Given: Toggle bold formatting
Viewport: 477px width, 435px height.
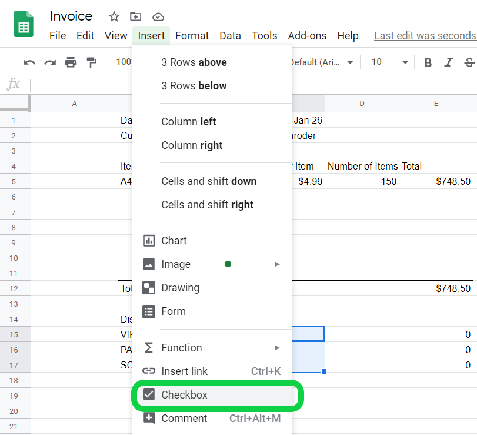Looking at the screenshot, I should pos(428,62).
